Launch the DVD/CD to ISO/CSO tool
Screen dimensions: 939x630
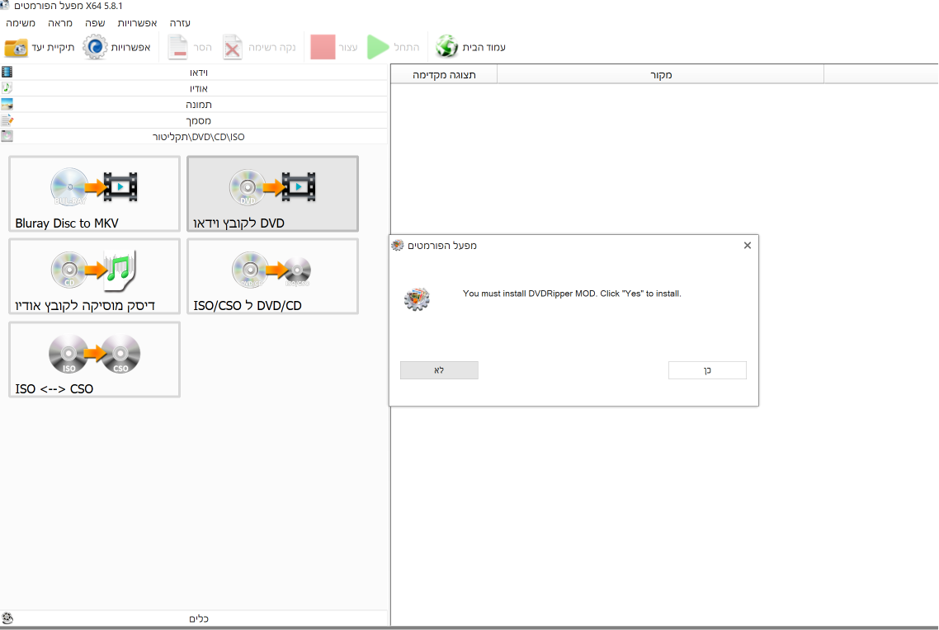[x=272, y=276]
